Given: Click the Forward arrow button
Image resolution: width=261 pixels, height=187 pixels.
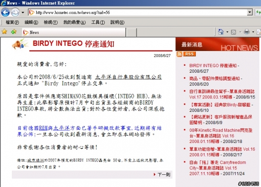Looking at the screenshot, I should click(15, 12).
